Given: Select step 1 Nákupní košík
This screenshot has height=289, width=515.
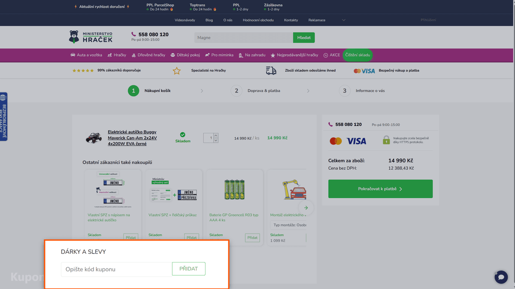Looking at the screenshot, I should coord(149,91).
